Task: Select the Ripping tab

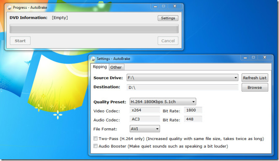Action: [x=100, y=67]
